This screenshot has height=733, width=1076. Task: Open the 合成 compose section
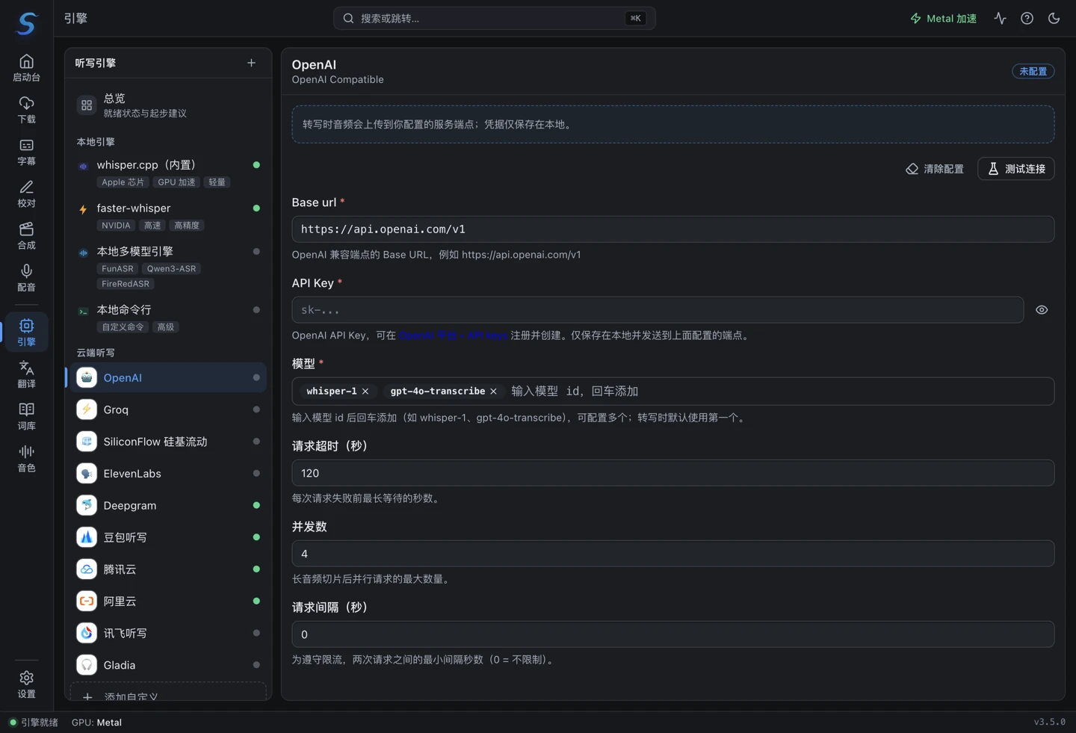point(26,235)
